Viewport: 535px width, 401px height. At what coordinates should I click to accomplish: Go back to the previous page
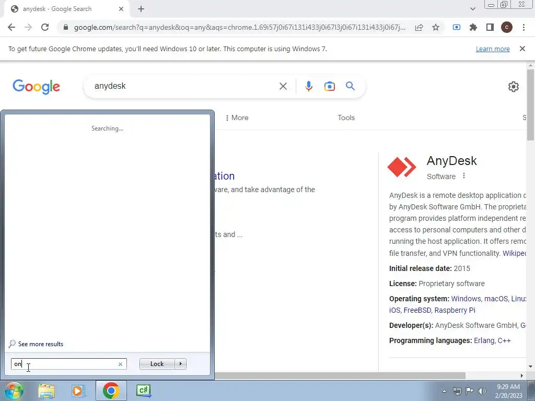tap(11, 27)
